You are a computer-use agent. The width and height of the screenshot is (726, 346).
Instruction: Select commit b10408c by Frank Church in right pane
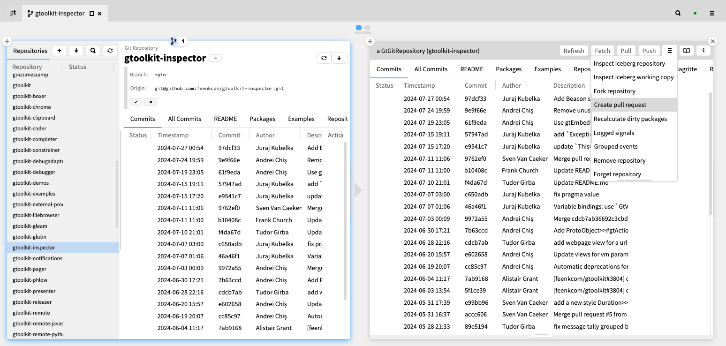click(539, 170)
